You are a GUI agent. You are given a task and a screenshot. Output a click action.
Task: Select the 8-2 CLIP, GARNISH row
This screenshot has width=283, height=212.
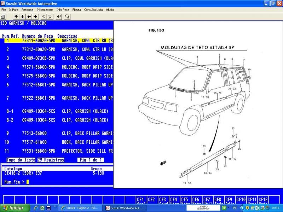[59, 120]
